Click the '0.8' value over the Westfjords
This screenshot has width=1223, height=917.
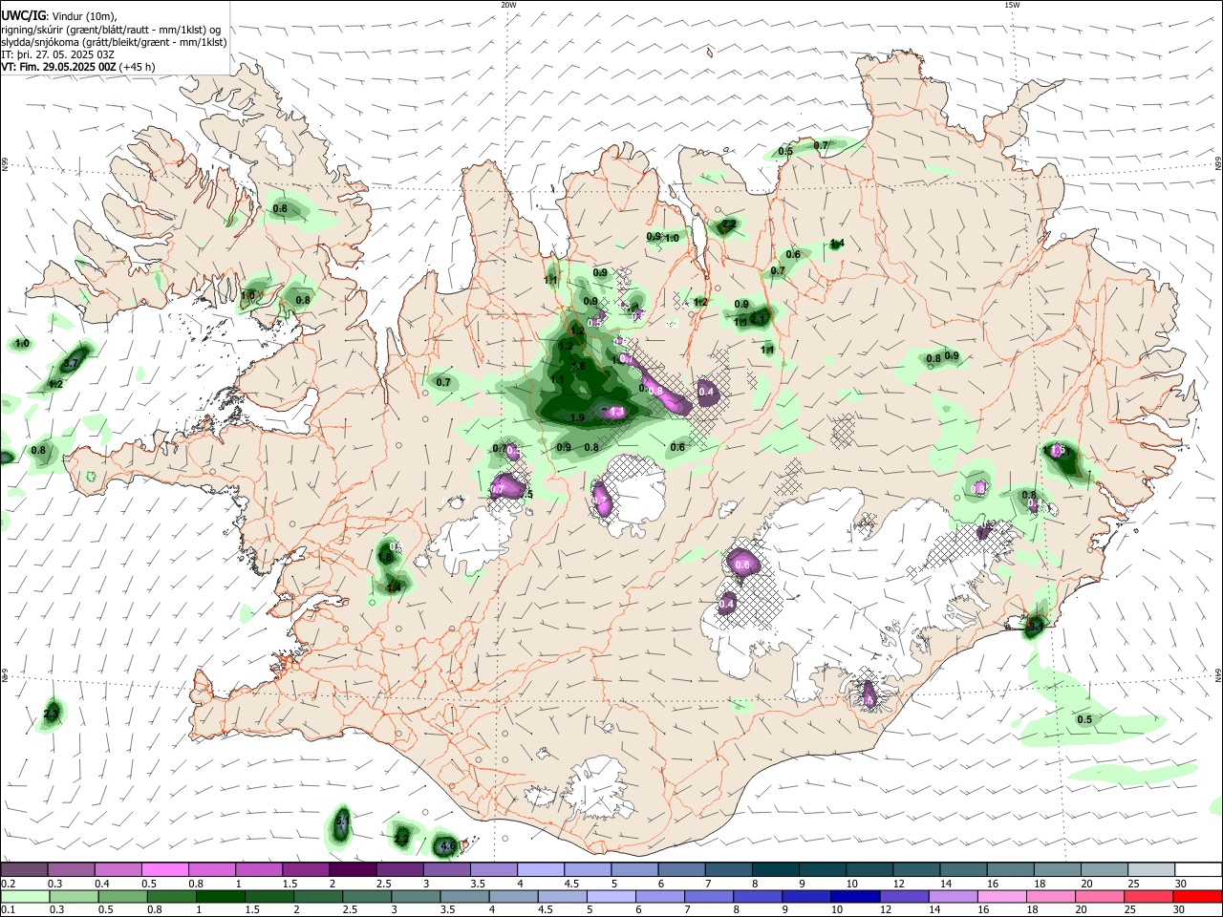[280, 208]
